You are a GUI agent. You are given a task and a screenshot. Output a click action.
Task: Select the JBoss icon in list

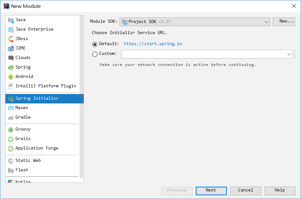tap(11, 39)
